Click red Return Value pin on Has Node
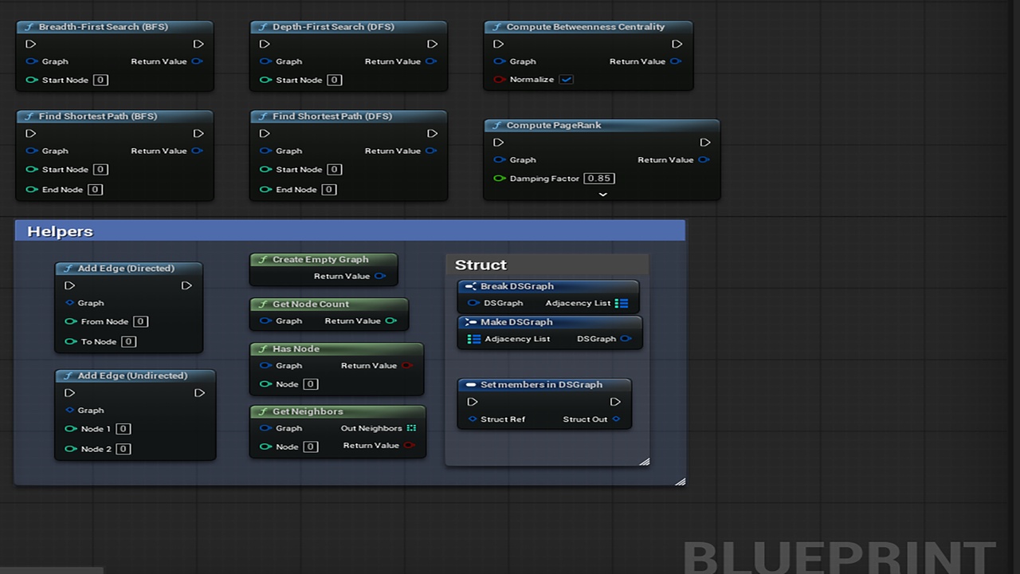This screenshot has height=574, width=1020. coord(406,366)
